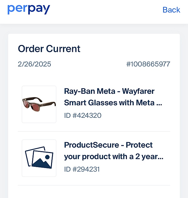Go back using the Back link
Image resolution: width=188 pixels, height=198 pixels.
171,10
